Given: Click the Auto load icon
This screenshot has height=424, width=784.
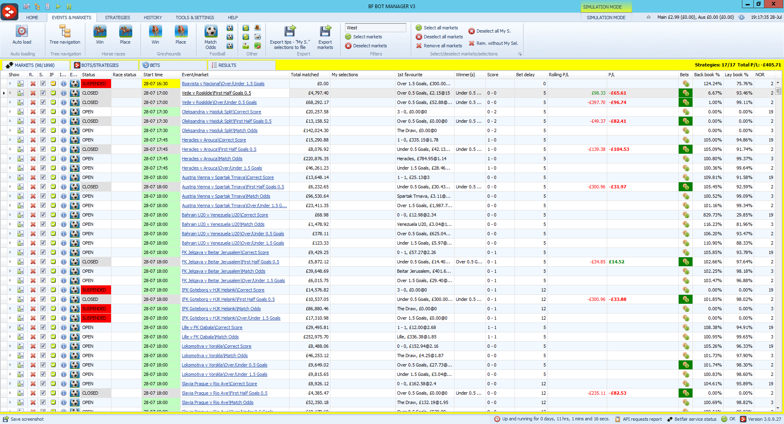Looking at the screenshot, I should click(22, 31).
